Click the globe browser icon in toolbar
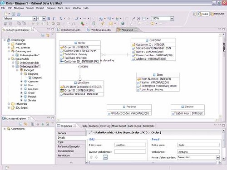 (x=123, y=23)
